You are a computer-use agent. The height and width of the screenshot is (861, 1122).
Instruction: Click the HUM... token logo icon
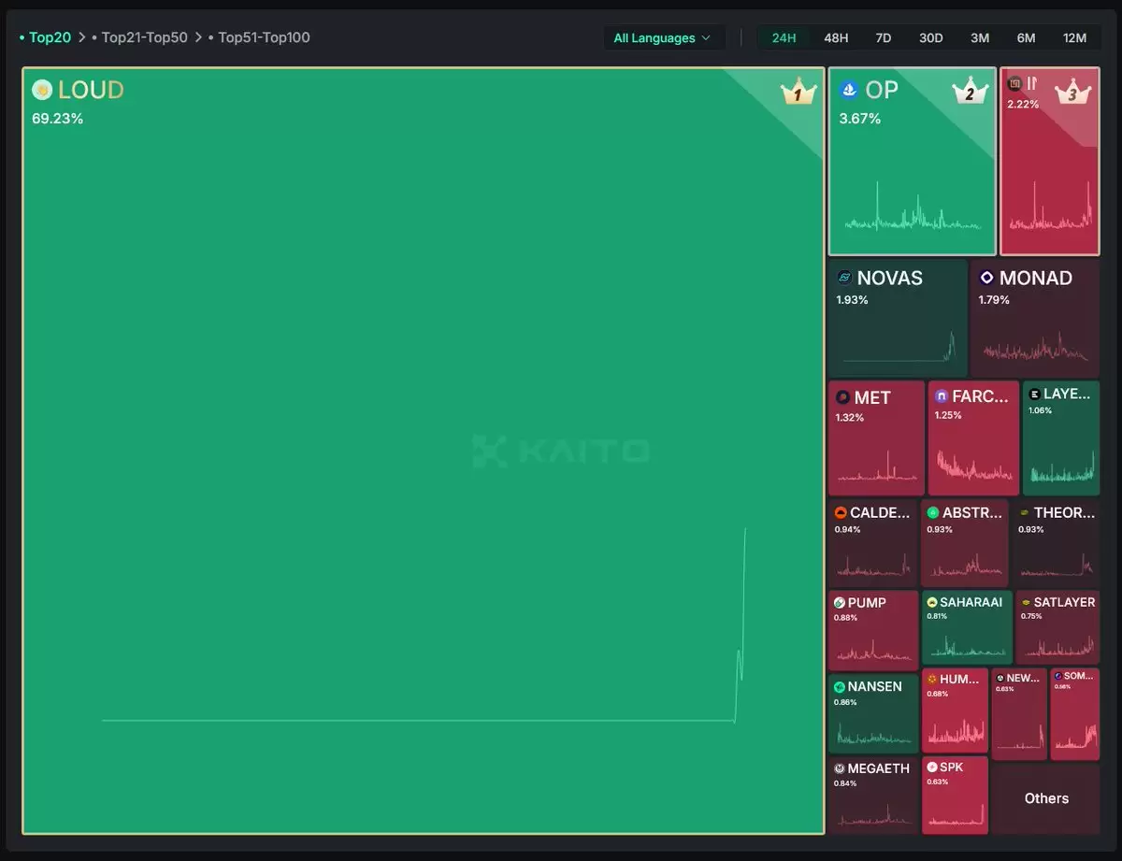932,679
